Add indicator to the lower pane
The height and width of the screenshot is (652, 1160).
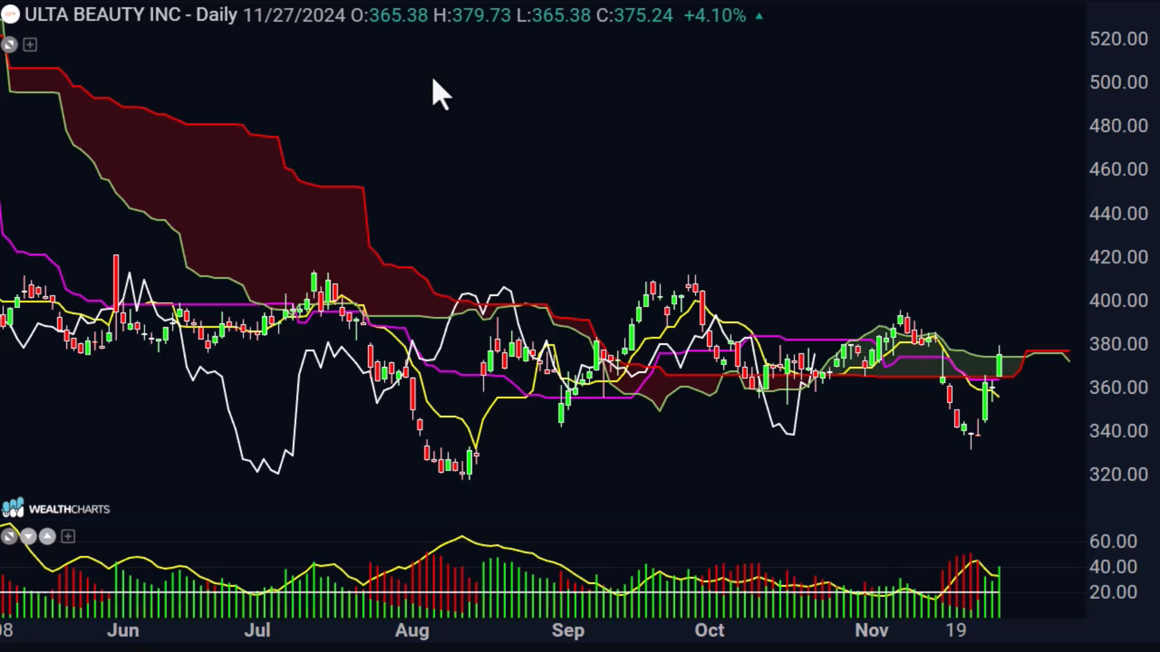tap(68, 536)
